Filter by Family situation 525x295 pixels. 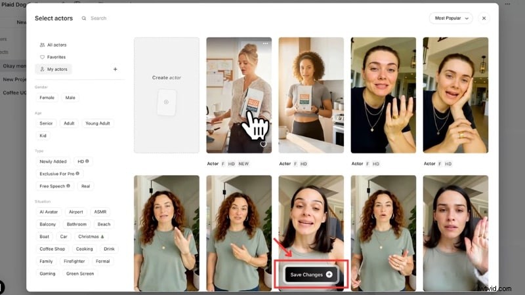click(46, 262)
